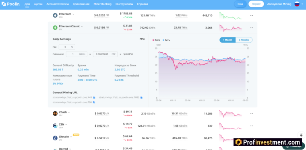Collapse the EthereumClassic row
This screenshot has height=150, width=306.
tap(82, 27)
